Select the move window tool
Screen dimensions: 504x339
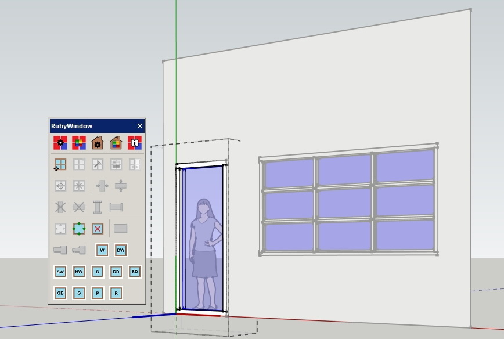(60, 164)
